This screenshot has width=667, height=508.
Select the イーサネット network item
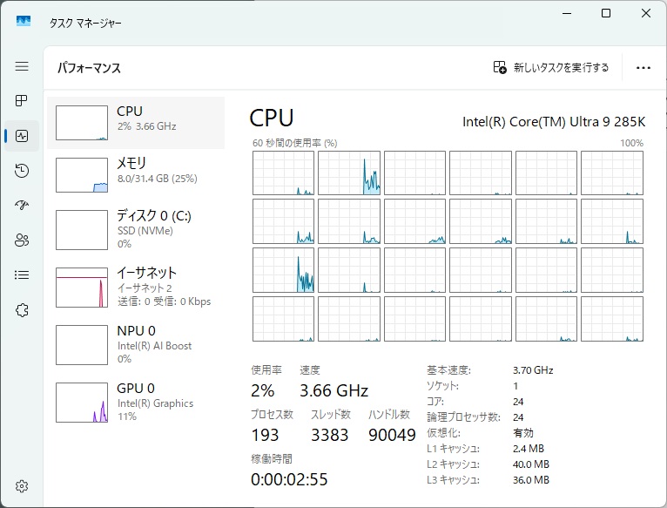click(x=135, y=286)
